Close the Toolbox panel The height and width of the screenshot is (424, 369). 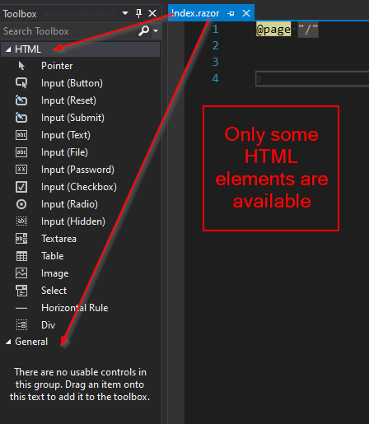pyautogui.click(x=152, y=13)
